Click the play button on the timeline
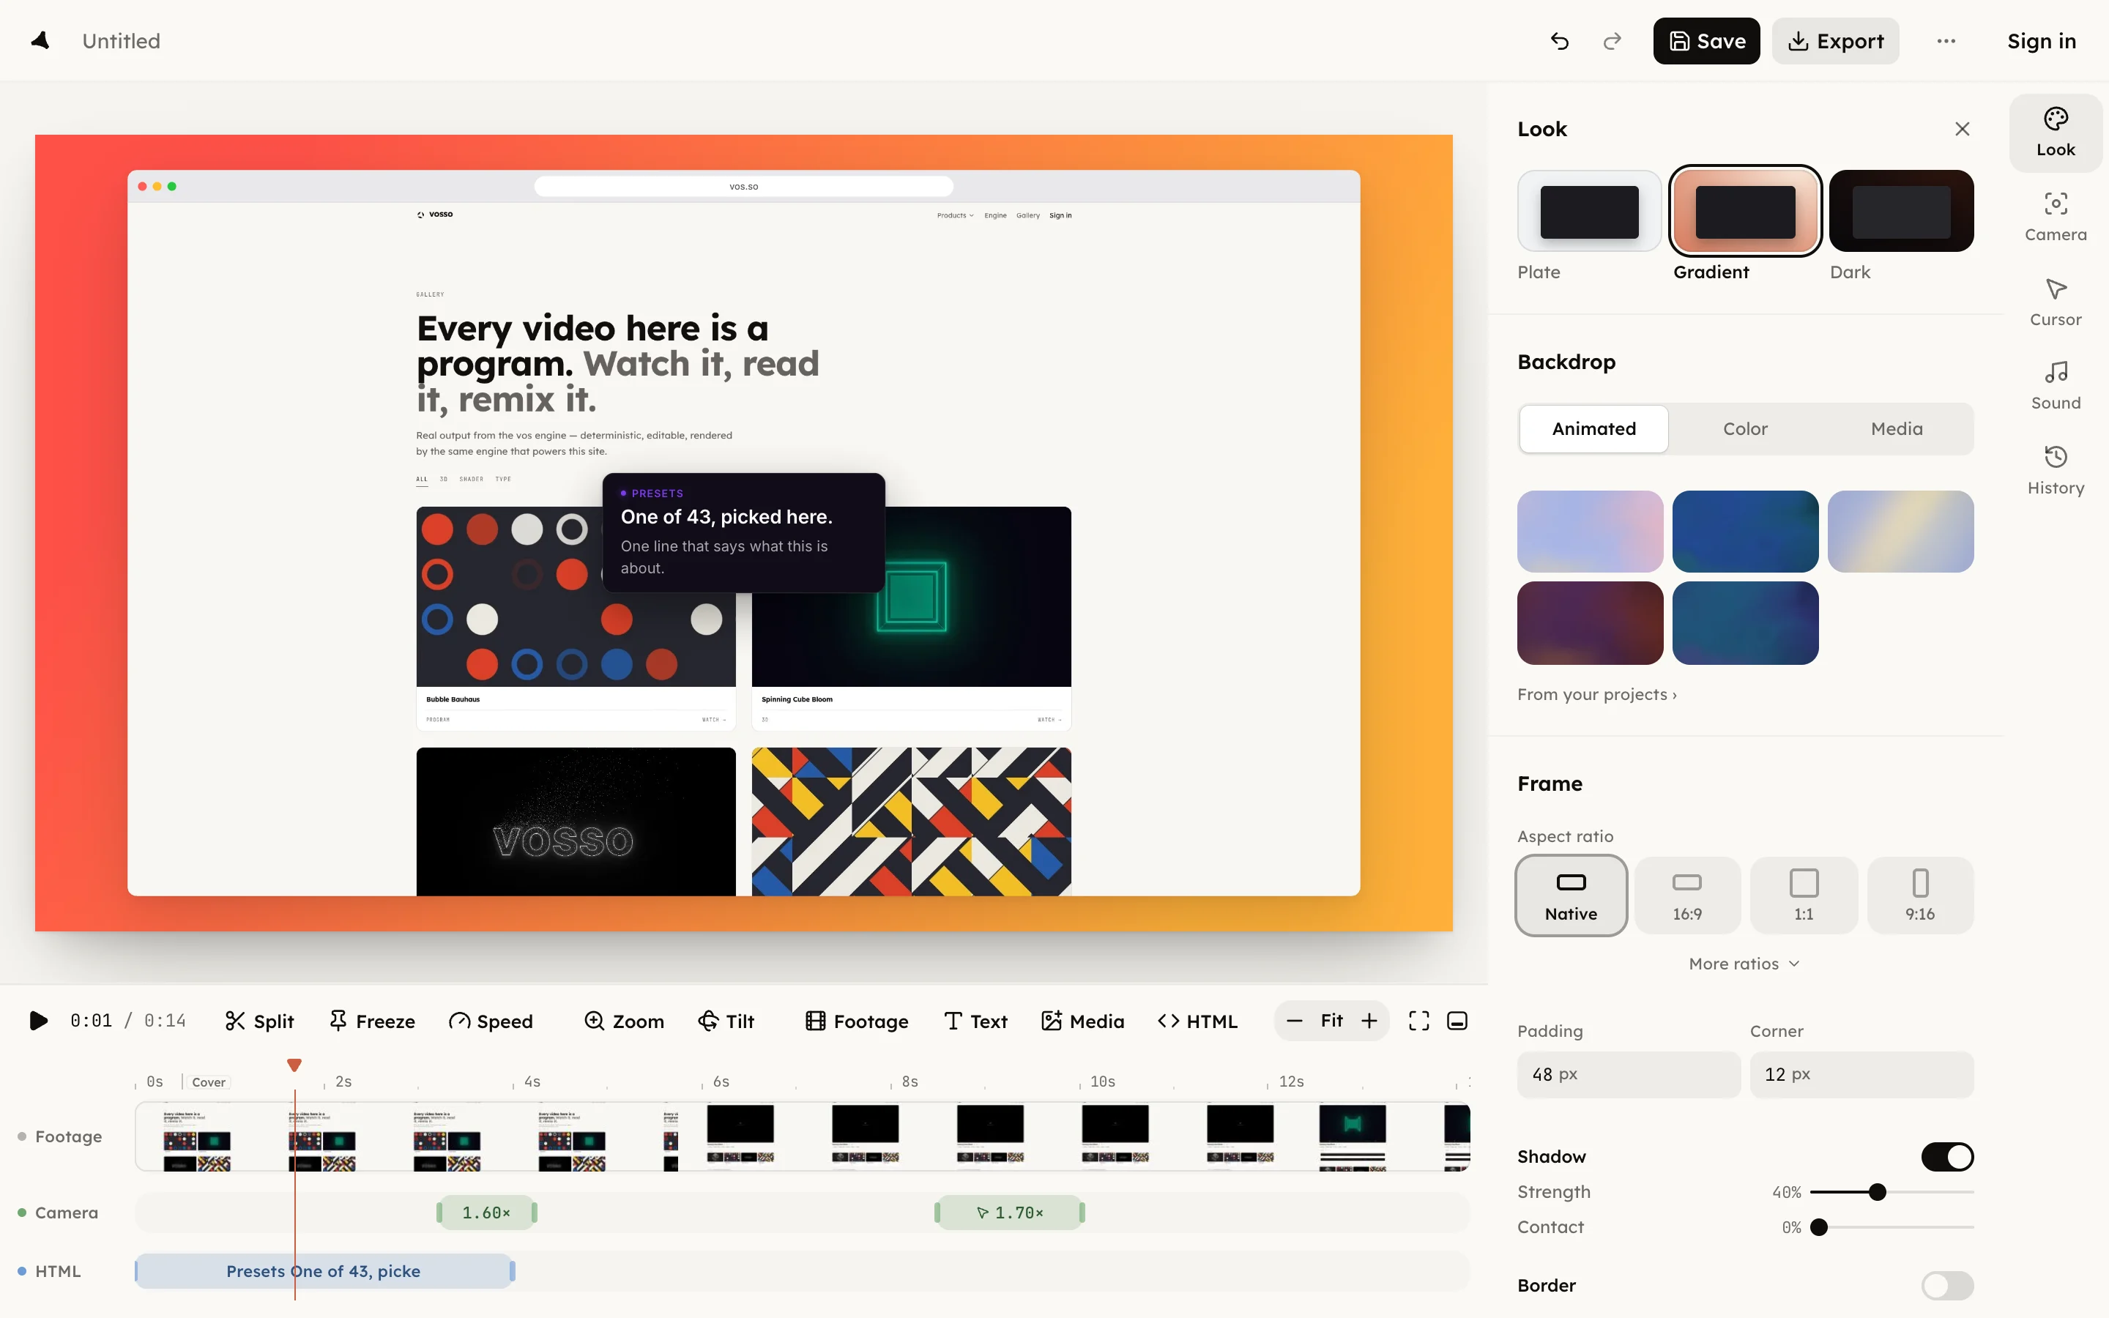The width and height of the screenshot is (2109, 1318). click(x=38, y=1021)
